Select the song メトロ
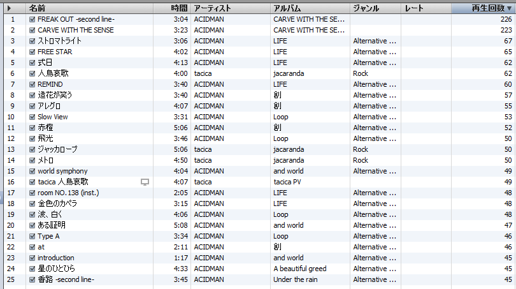The width and height of the screenshot is (516, 289). point(45,161)
